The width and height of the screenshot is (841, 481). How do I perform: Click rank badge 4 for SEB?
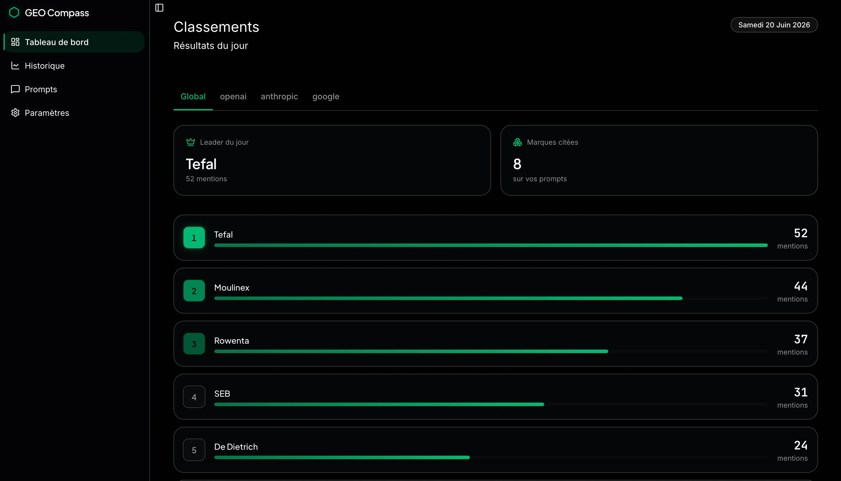tap(194, 397)
